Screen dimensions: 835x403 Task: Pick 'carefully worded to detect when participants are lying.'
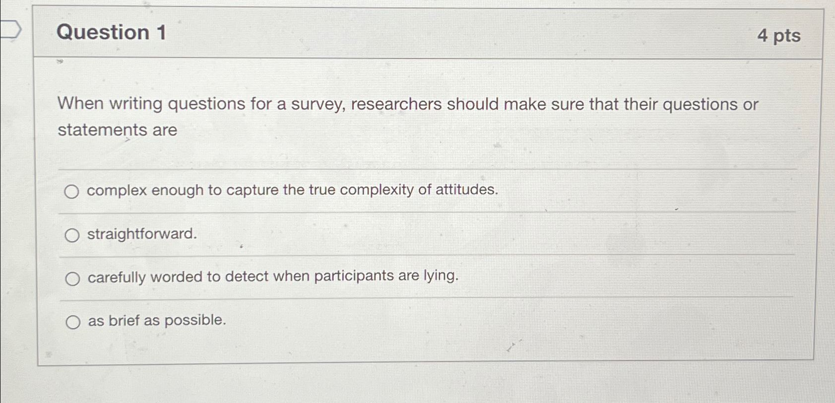[x=72, y=278]
